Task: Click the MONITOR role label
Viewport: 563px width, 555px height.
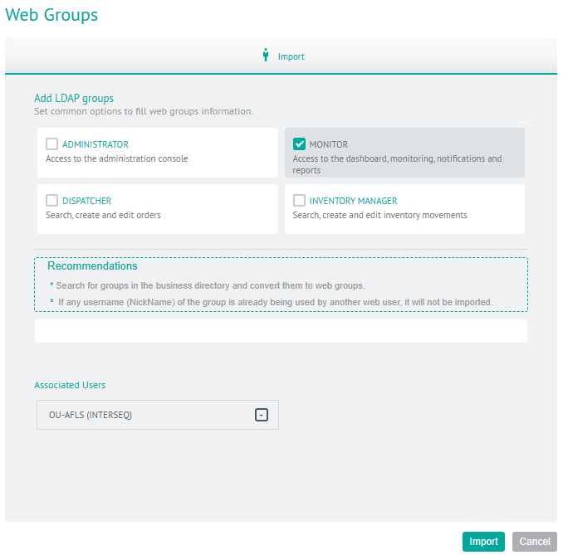Action: 329,144
